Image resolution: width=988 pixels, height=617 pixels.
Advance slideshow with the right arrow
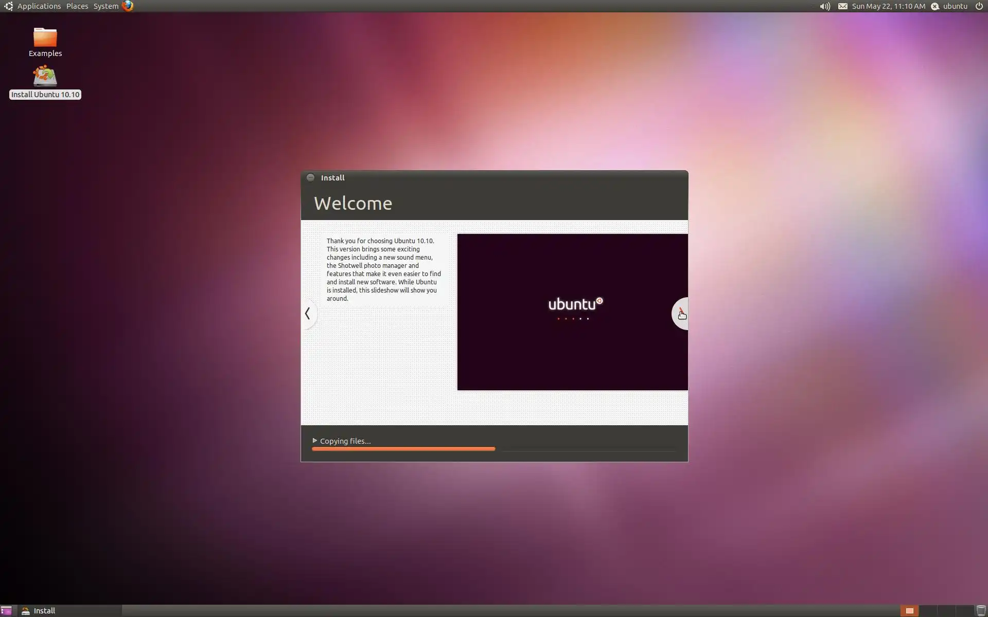680,314
